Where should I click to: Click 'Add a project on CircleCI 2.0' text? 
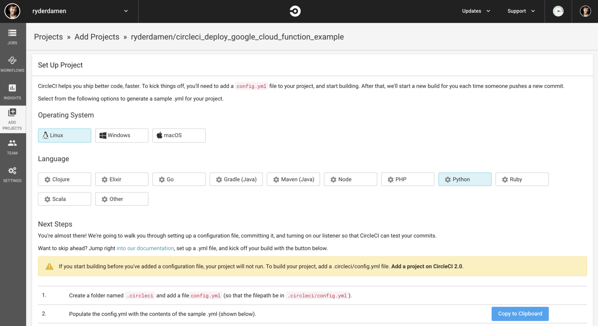pos(427,266)
